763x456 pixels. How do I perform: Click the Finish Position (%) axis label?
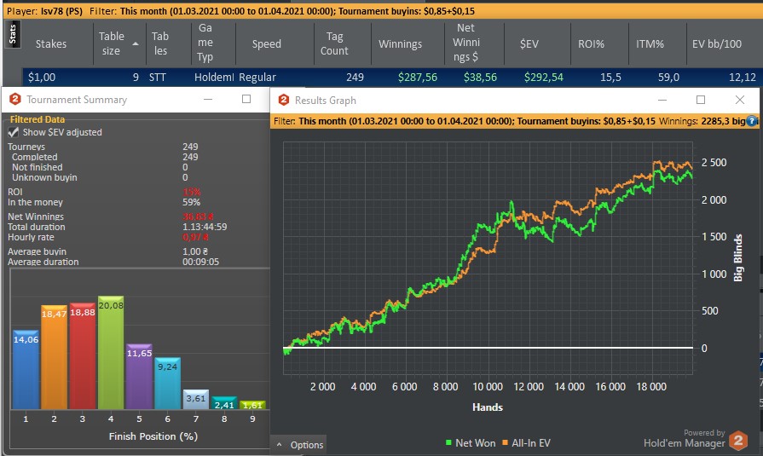(x=153, y=436)
